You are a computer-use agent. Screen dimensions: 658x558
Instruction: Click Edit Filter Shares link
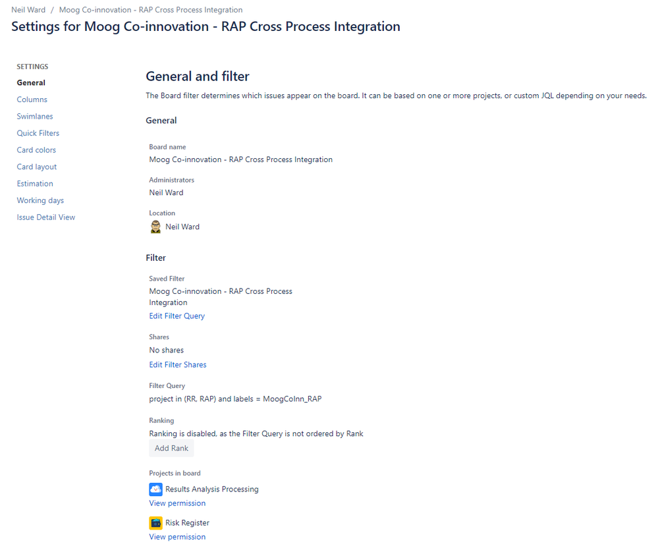click(178, 364)
